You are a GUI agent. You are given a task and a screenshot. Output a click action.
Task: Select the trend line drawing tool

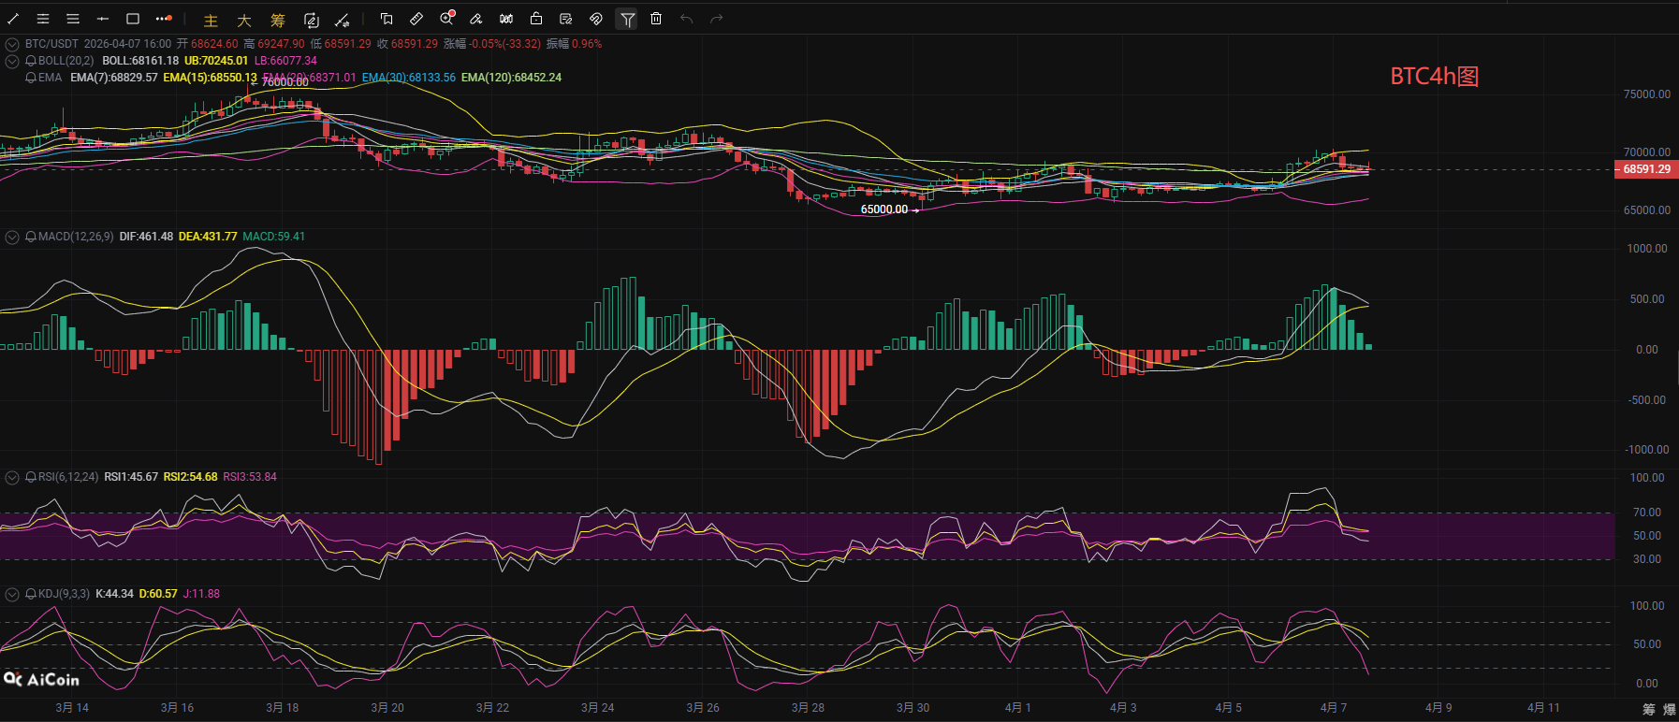tap(13, 19)
